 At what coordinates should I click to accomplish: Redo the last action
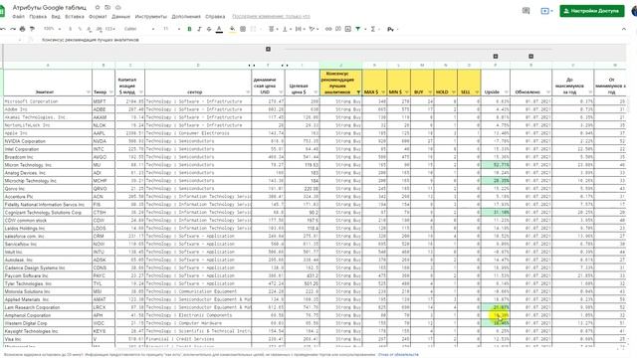click(x=13, y=29)
